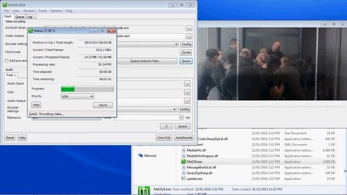This screenshot has width=347, height=195.
Task: Open the View menu in MeGUI
Action: 16,11
